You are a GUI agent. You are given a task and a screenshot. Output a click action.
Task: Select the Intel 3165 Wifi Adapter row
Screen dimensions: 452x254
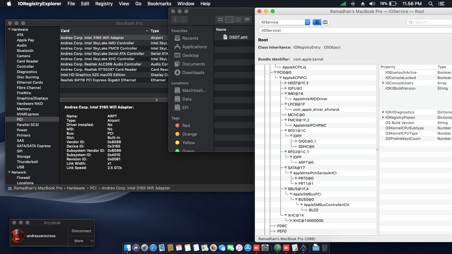[114, 38]
